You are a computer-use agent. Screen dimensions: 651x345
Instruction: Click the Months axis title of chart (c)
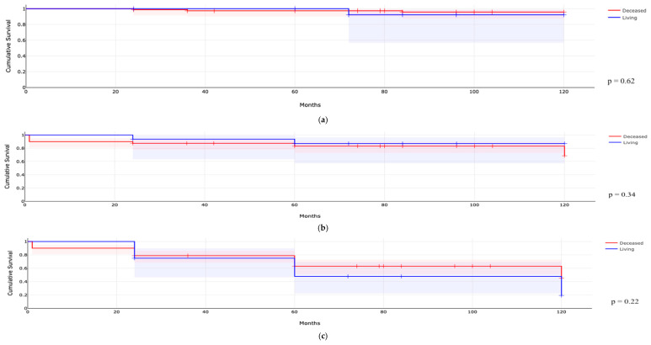click(x=309, y=323)
